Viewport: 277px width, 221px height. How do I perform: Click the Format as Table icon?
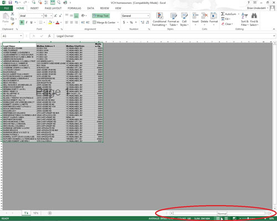pos(173,16)
